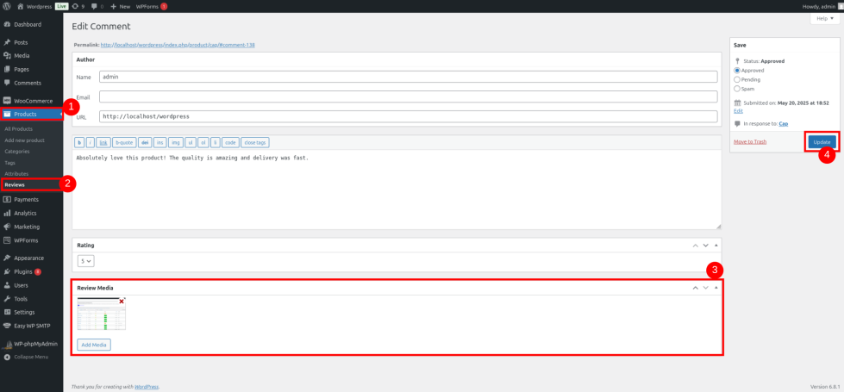
Task: Click the close tags quicktag button
Action: pyautogui.click(x=255, y=142)
